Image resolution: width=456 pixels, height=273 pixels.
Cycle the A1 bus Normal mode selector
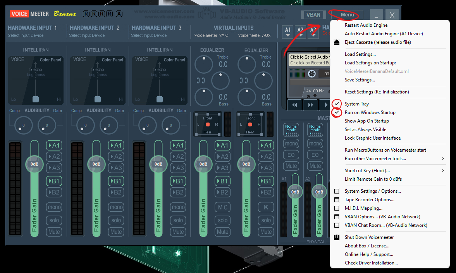click(291, 130)
